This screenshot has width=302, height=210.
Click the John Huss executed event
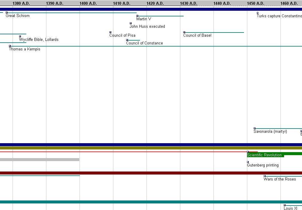click(x=147, y=27)
